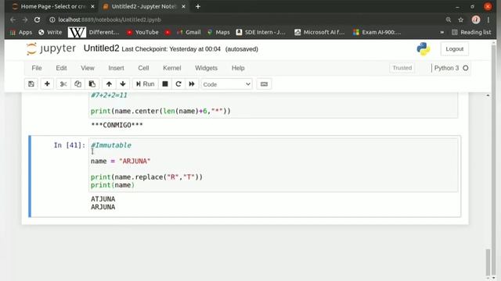Close the Untitled2 Jupyter Notebook tab
This screenshot has width=501, height=281.
pos(183,6)
